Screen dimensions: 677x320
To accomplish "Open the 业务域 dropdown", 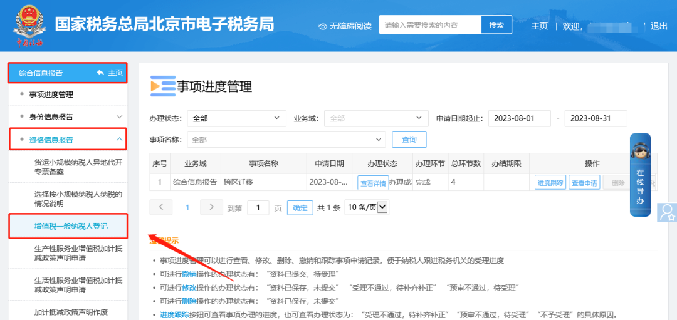I will [376, 118].
